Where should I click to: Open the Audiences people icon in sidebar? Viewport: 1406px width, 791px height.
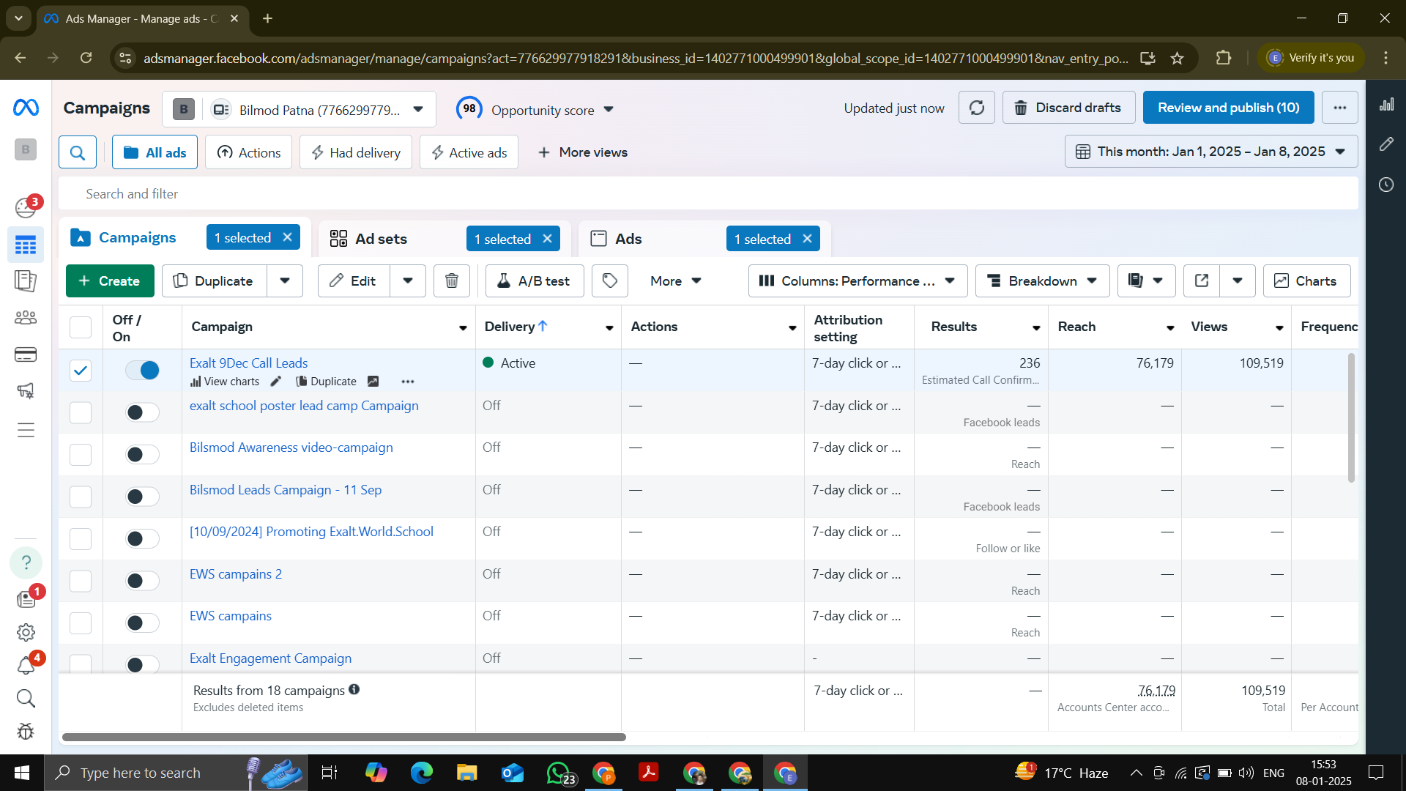(26, 318)
